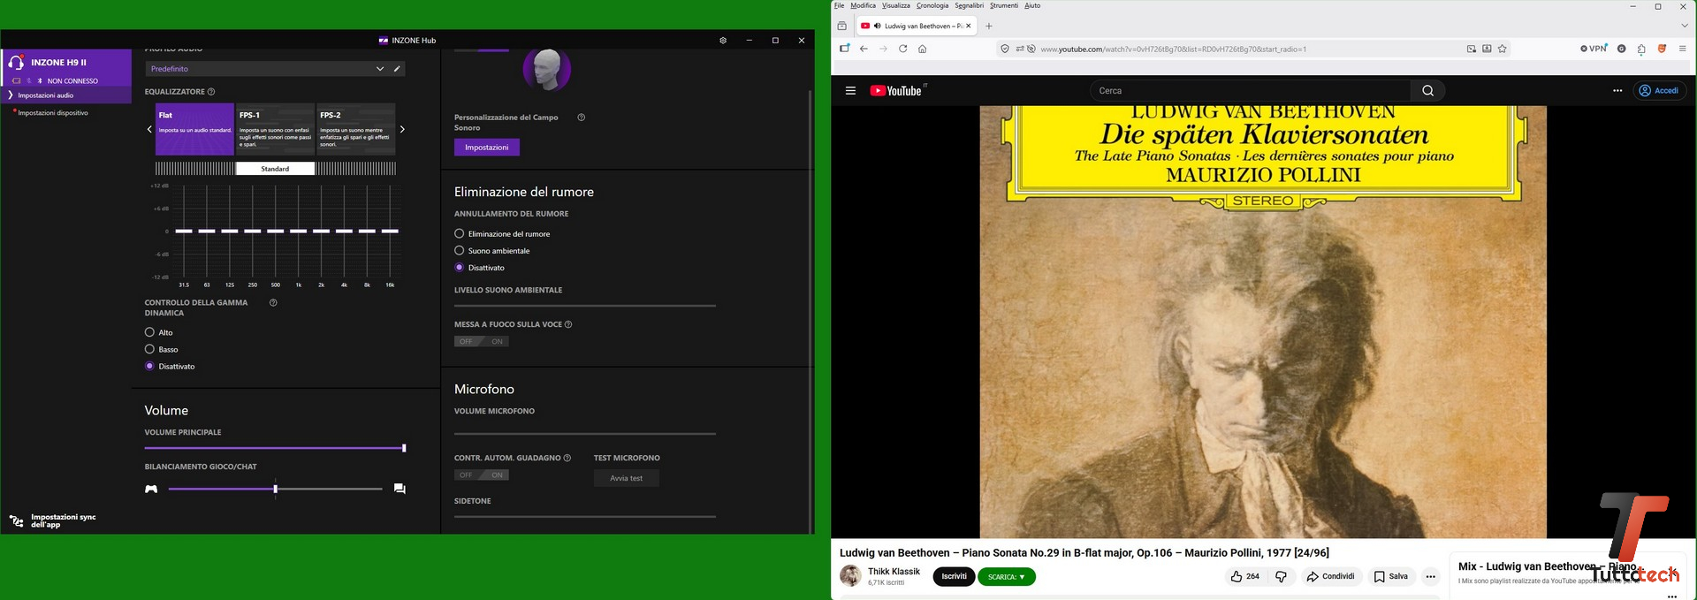Bookmark this page with star icon
This screenshot has height=600, width=1697.
click(1503, 49)
